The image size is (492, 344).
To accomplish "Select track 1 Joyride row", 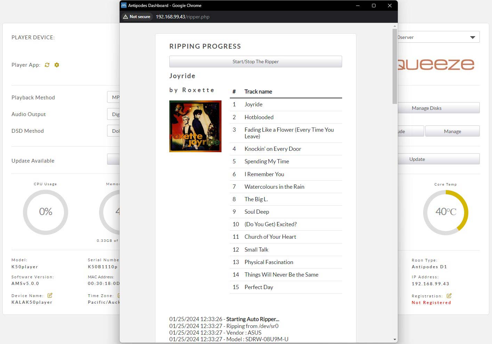I will click(x=286, y=105).
